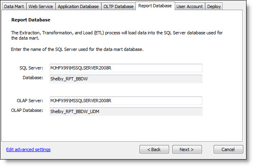Select the Application Database tab

(78, 6)
